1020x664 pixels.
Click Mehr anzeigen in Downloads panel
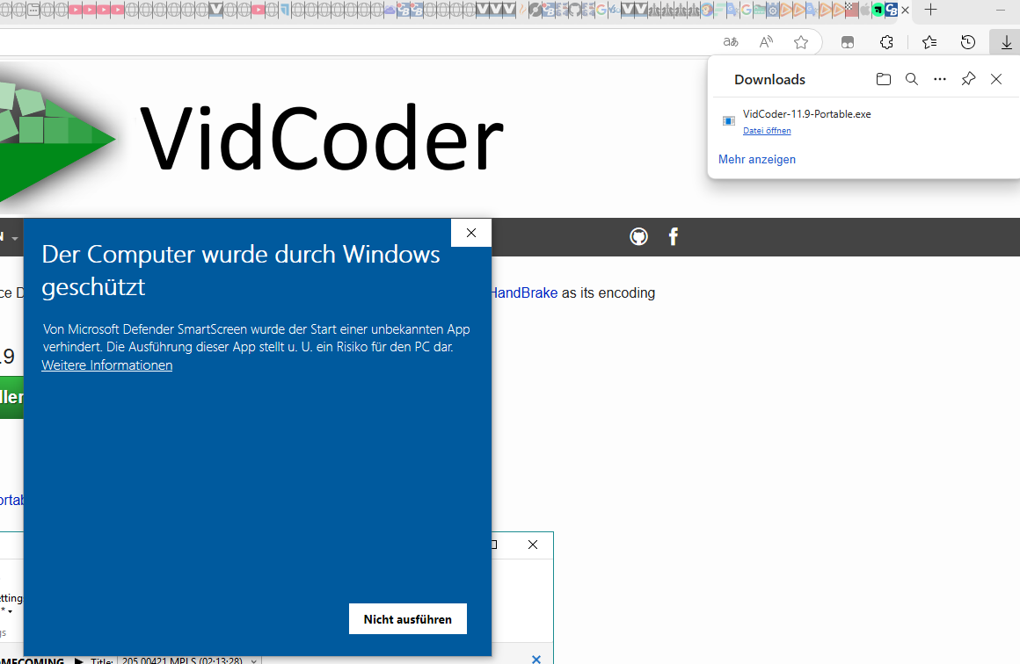point(756,159)
